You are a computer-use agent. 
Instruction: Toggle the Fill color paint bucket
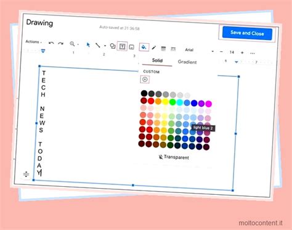point(144,47)
